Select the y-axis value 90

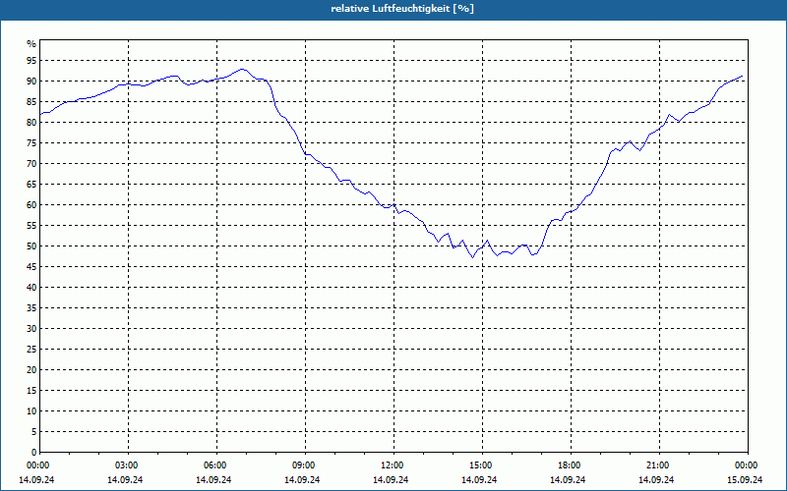click(x=31, y=82)
